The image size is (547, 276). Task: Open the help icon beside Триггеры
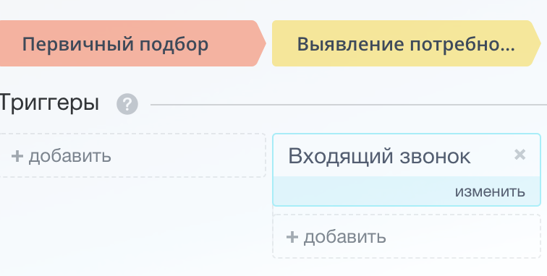click(x=127, y=104)
